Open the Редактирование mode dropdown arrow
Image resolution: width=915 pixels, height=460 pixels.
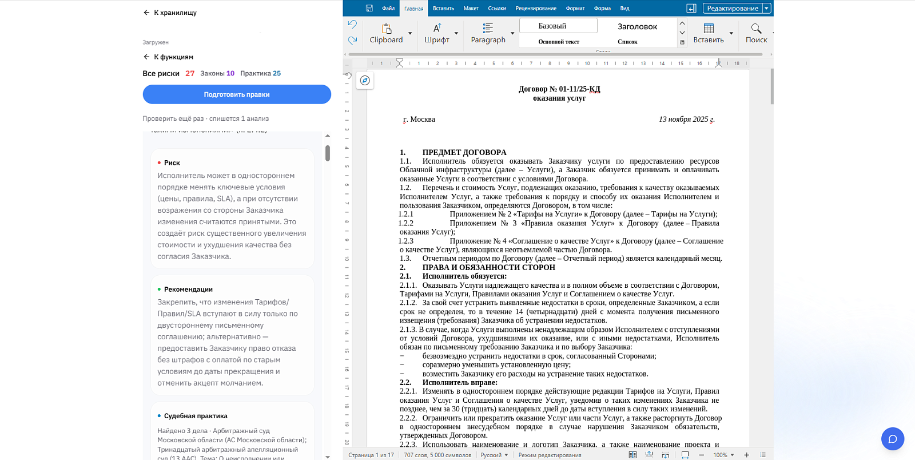(x=767, y=8)
